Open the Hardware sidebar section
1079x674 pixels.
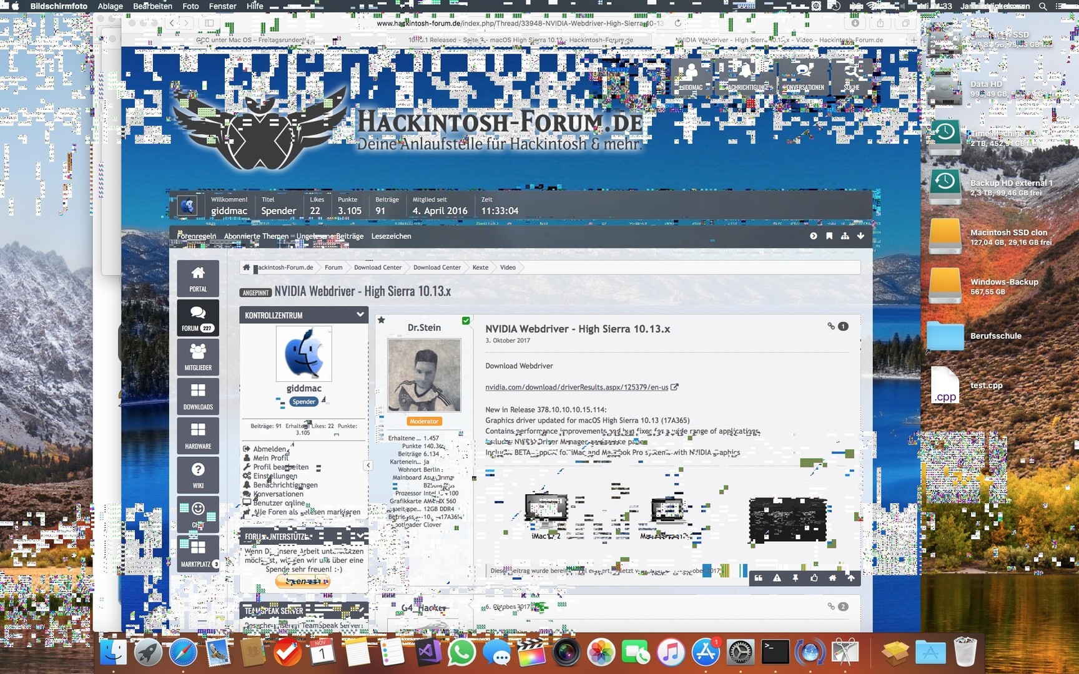point(198,436)
